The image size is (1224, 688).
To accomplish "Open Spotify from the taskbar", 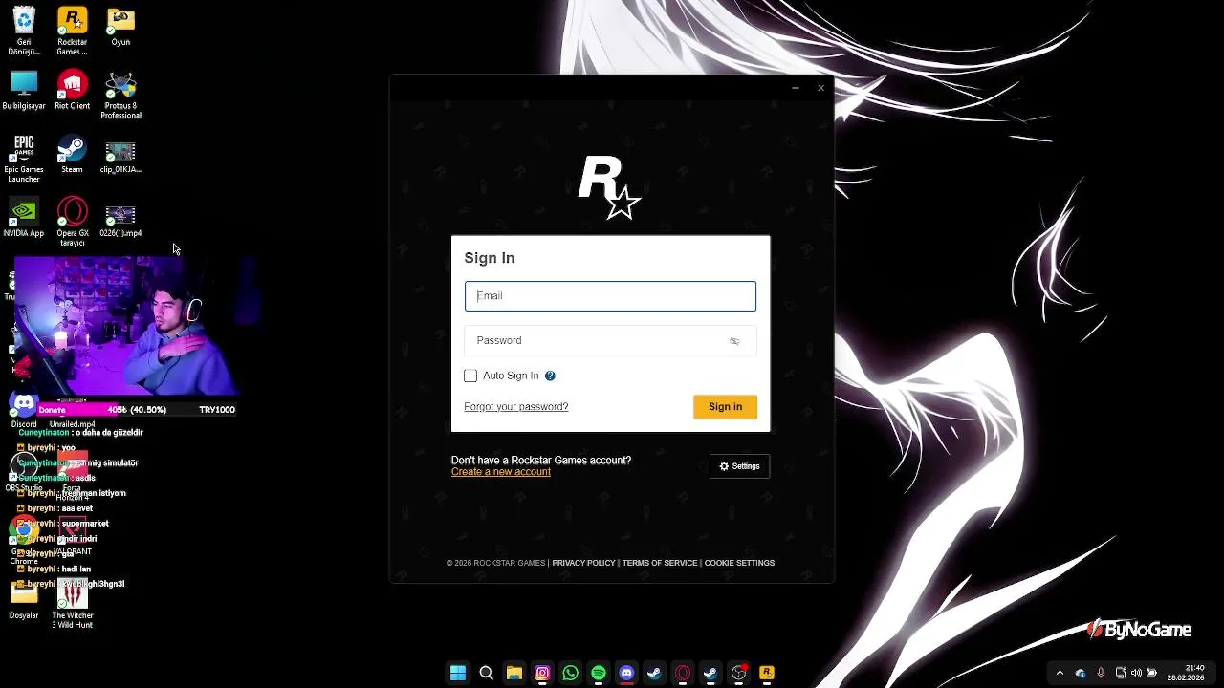I will pyautogui.click(x=598, y=674).
